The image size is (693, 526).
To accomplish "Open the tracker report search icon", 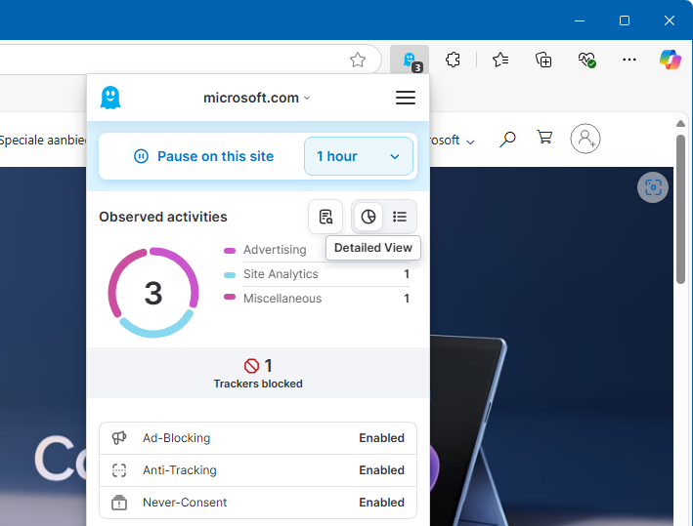I will pyautogui.click(x=325, y=217).
